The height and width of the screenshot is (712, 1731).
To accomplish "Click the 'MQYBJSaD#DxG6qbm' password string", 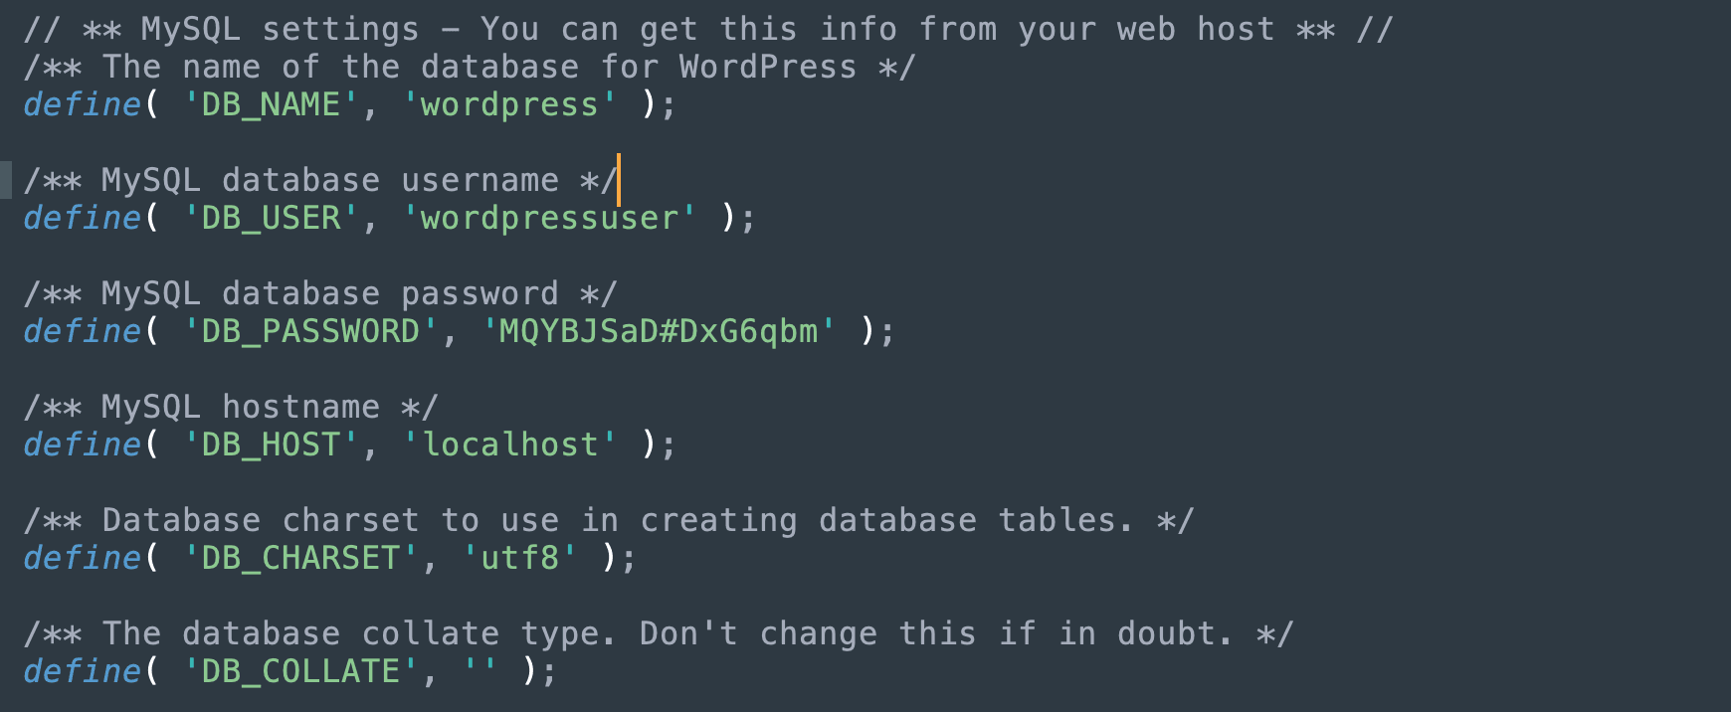I will point(659,331).
